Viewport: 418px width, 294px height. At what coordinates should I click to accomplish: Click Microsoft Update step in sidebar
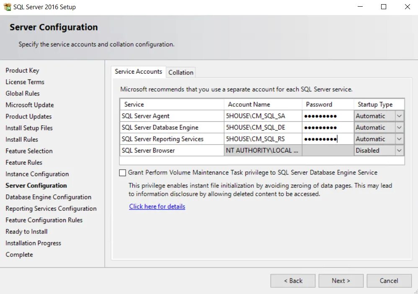click(30, 105)
